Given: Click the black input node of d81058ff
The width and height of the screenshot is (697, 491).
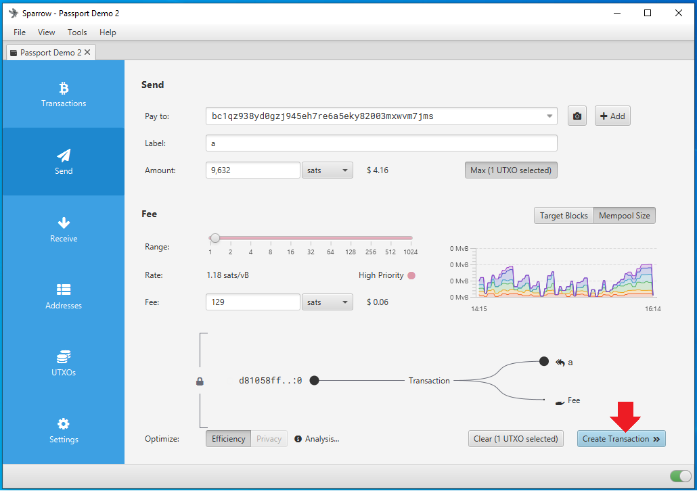Looking at the screenshot, I should pos(314,380).
